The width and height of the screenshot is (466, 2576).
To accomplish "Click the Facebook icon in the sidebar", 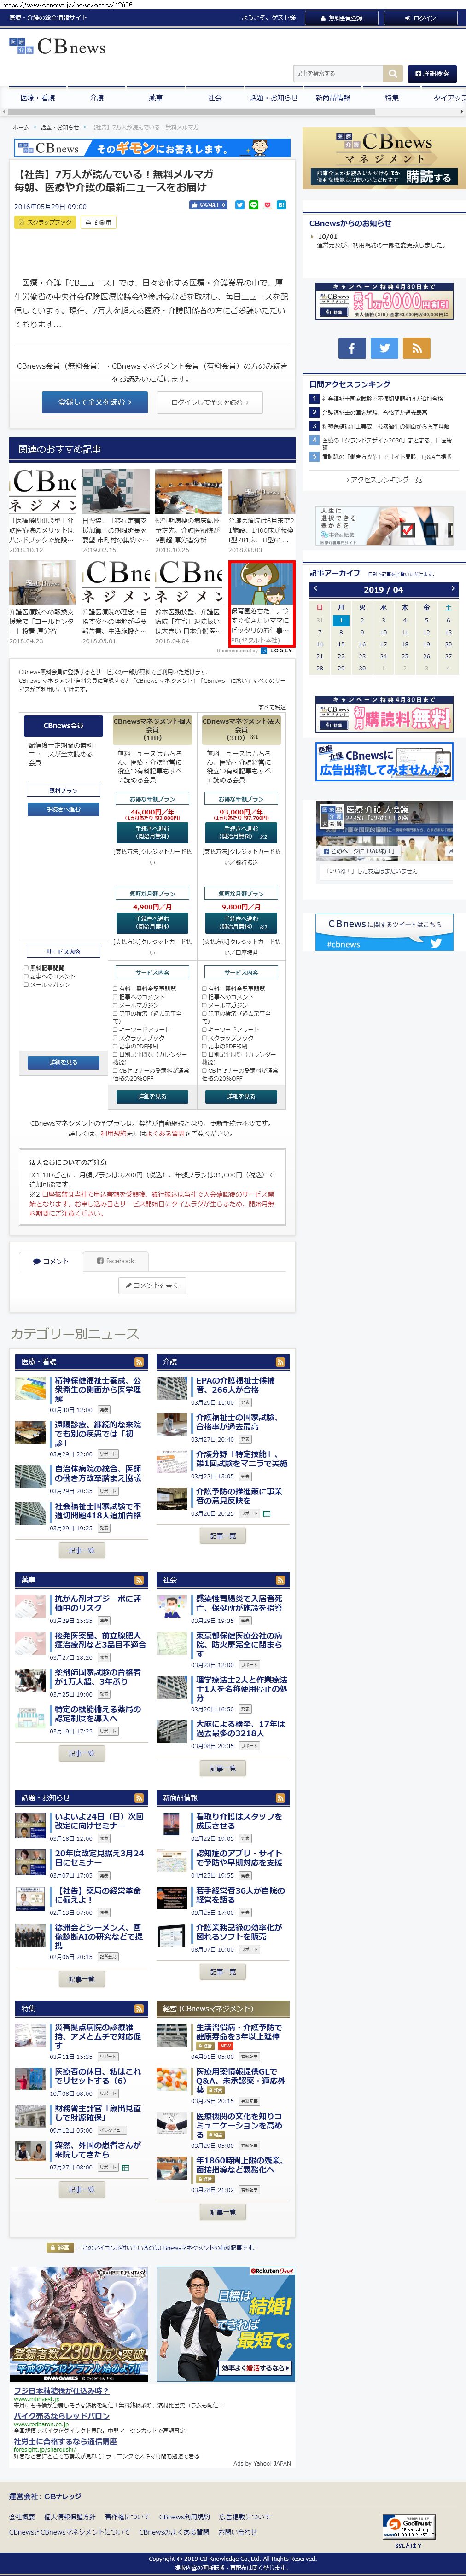I will tap(351, 347).
